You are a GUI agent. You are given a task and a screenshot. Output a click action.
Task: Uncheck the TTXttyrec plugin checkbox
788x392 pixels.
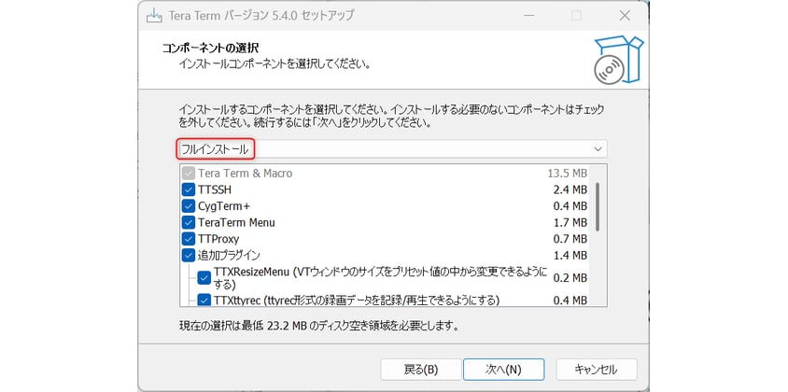point(204,301)
